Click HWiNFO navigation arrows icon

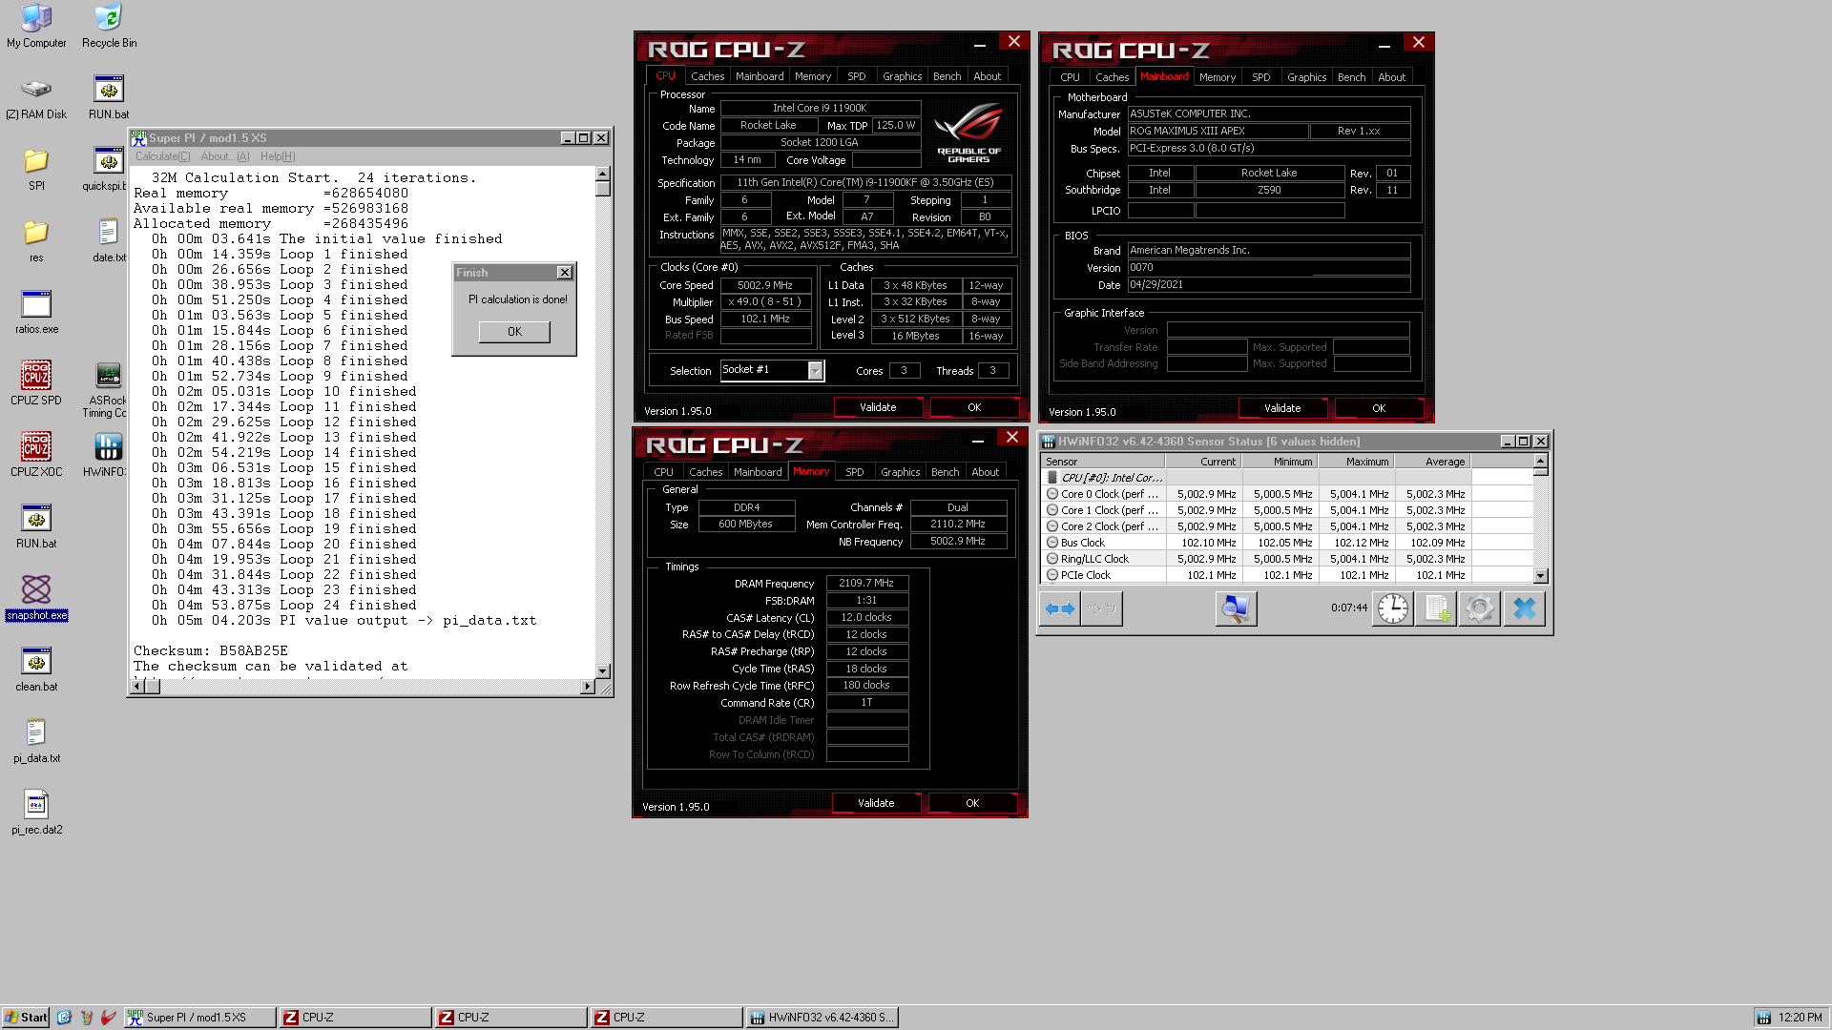pyautogui.click(x=1060, y=608)
